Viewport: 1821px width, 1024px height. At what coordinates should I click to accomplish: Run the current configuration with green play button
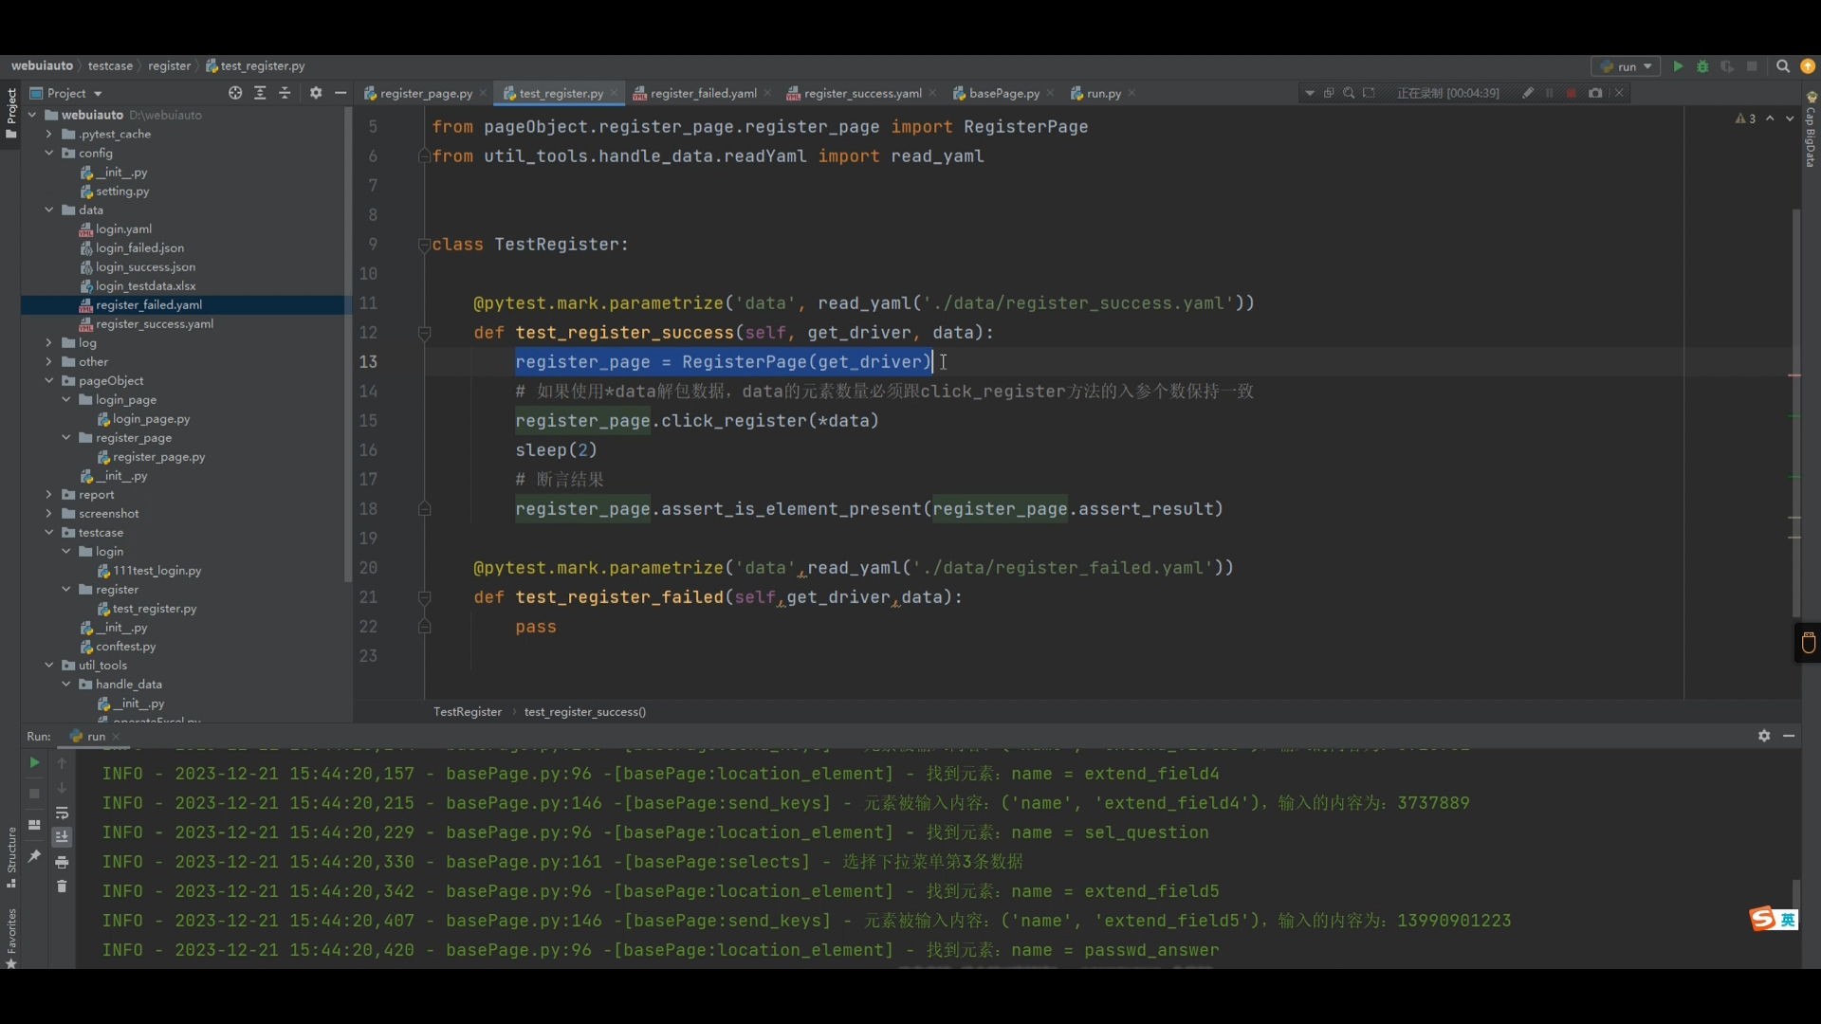pos(1678,66)
